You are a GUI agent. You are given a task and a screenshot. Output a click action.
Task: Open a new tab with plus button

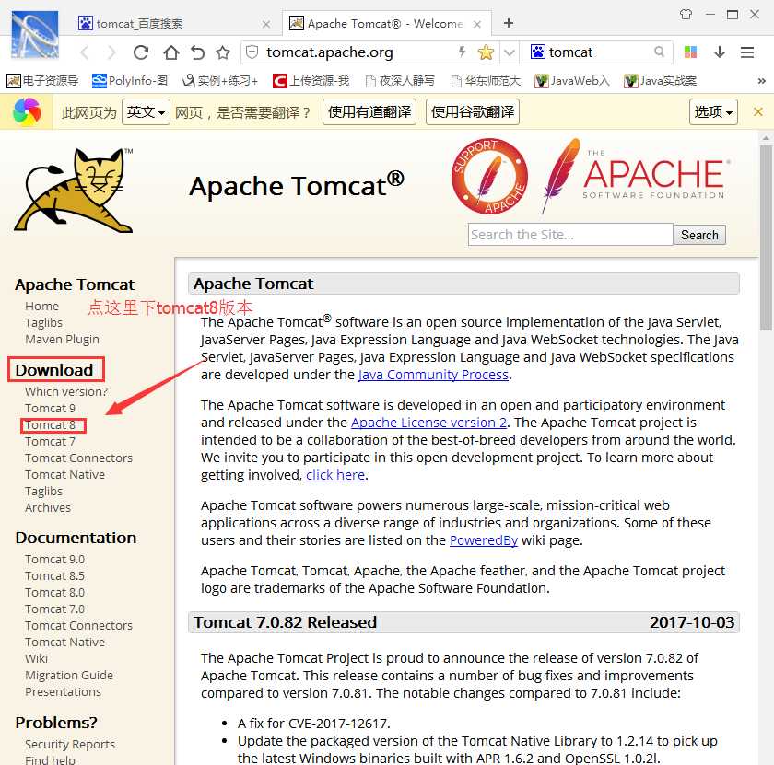509,23
